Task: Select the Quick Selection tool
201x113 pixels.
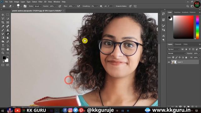Action: (8, 19)
